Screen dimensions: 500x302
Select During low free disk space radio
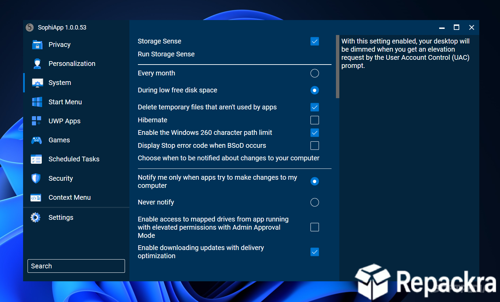pyautogui.click(x=315, y=90)
